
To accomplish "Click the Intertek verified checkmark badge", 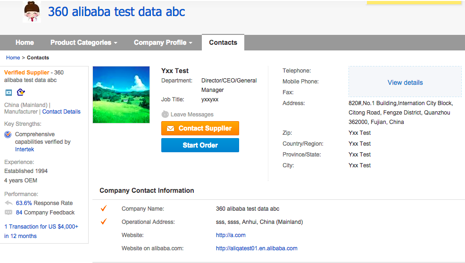I will click(8, 135).
